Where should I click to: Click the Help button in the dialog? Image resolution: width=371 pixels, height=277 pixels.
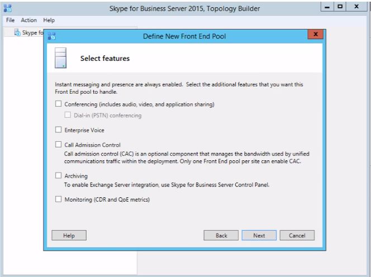click(69, 235)
